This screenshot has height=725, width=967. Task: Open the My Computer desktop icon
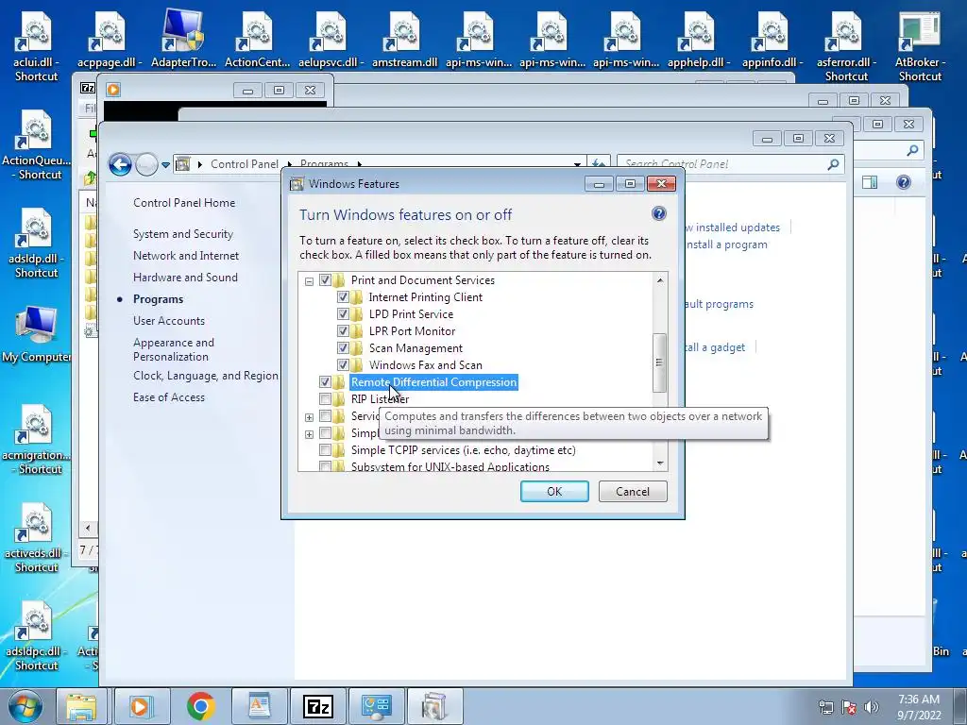(x=36, y=335)
